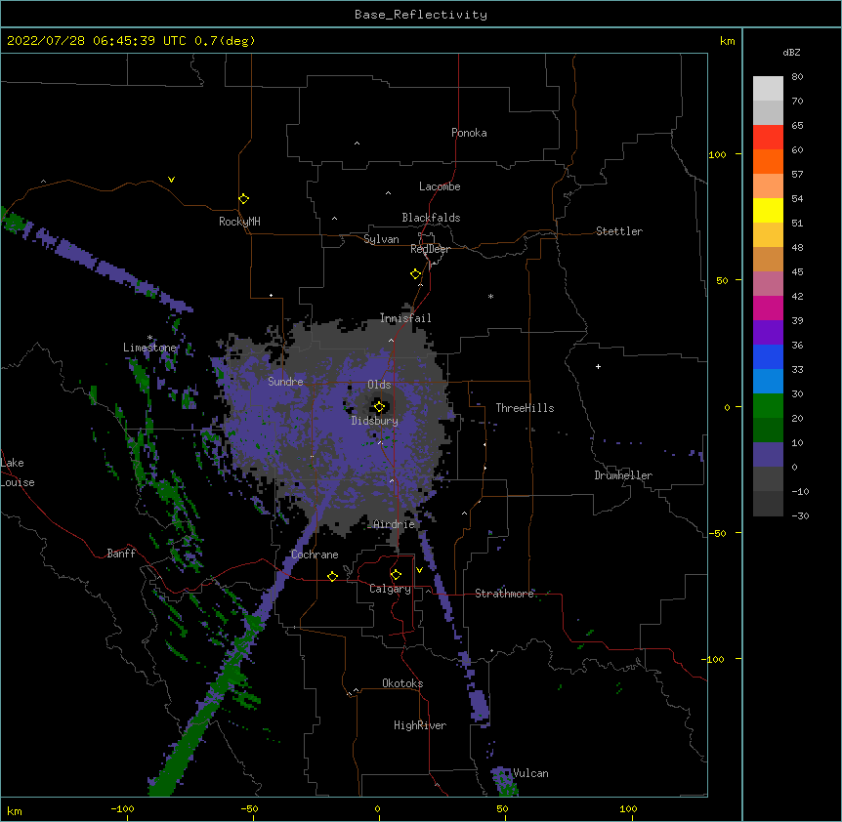Click the Drumheller label

(623, 475)
